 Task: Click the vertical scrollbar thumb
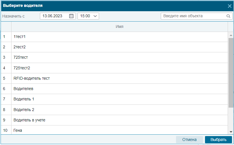click(231, 73)
